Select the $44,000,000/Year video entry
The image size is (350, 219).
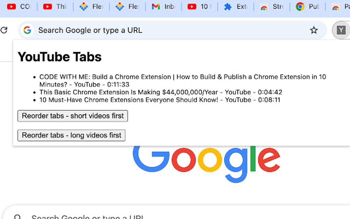tap(161, 92)
